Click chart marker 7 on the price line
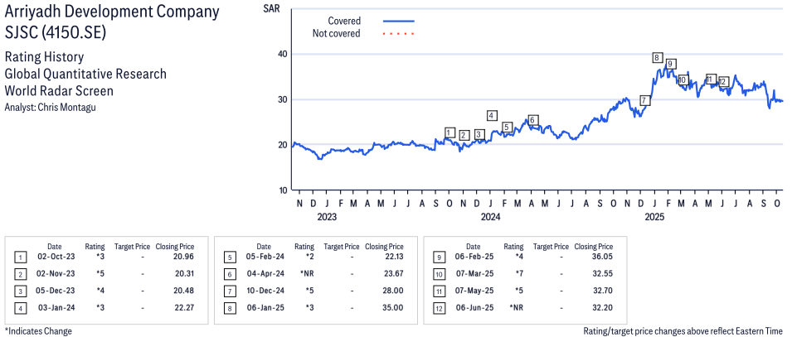Viewport: 792px width, 337px height. (644, 100)
